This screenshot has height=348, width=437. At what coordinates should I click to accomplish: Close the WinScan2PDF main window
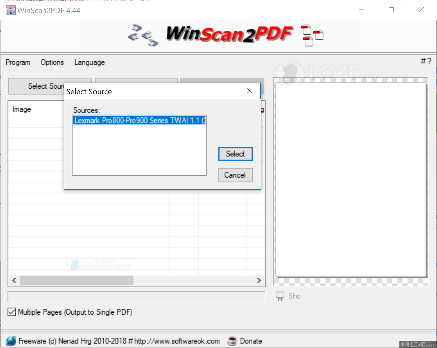point(421,10)
